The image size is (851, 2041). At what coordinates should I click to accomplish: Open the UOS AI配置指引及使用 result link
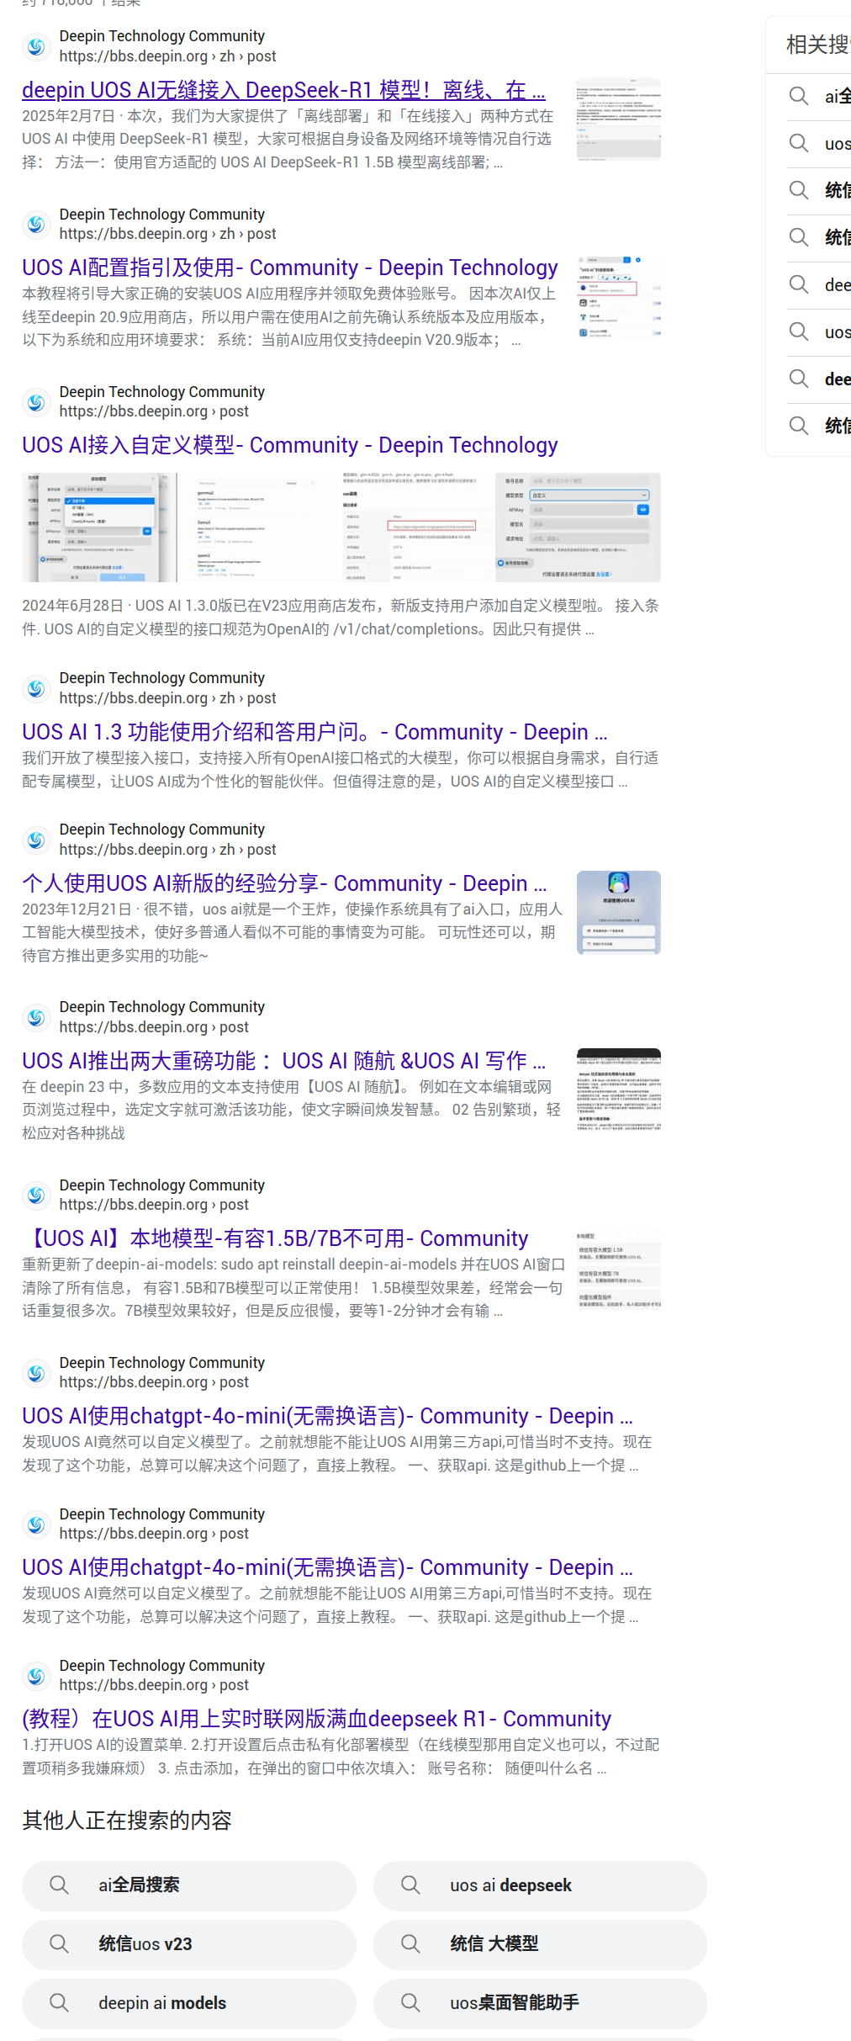tap(290, 268)
